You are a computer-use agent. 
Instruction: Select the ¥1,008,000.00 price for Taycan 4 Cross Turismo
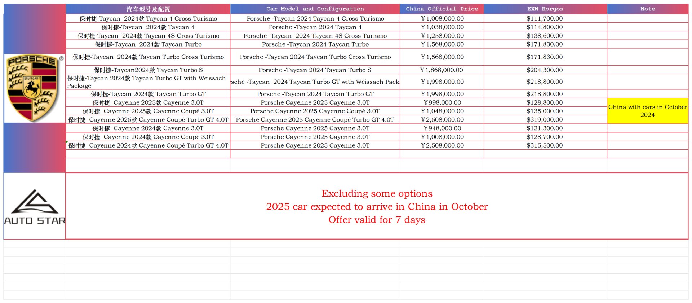(x=442, y=19)
